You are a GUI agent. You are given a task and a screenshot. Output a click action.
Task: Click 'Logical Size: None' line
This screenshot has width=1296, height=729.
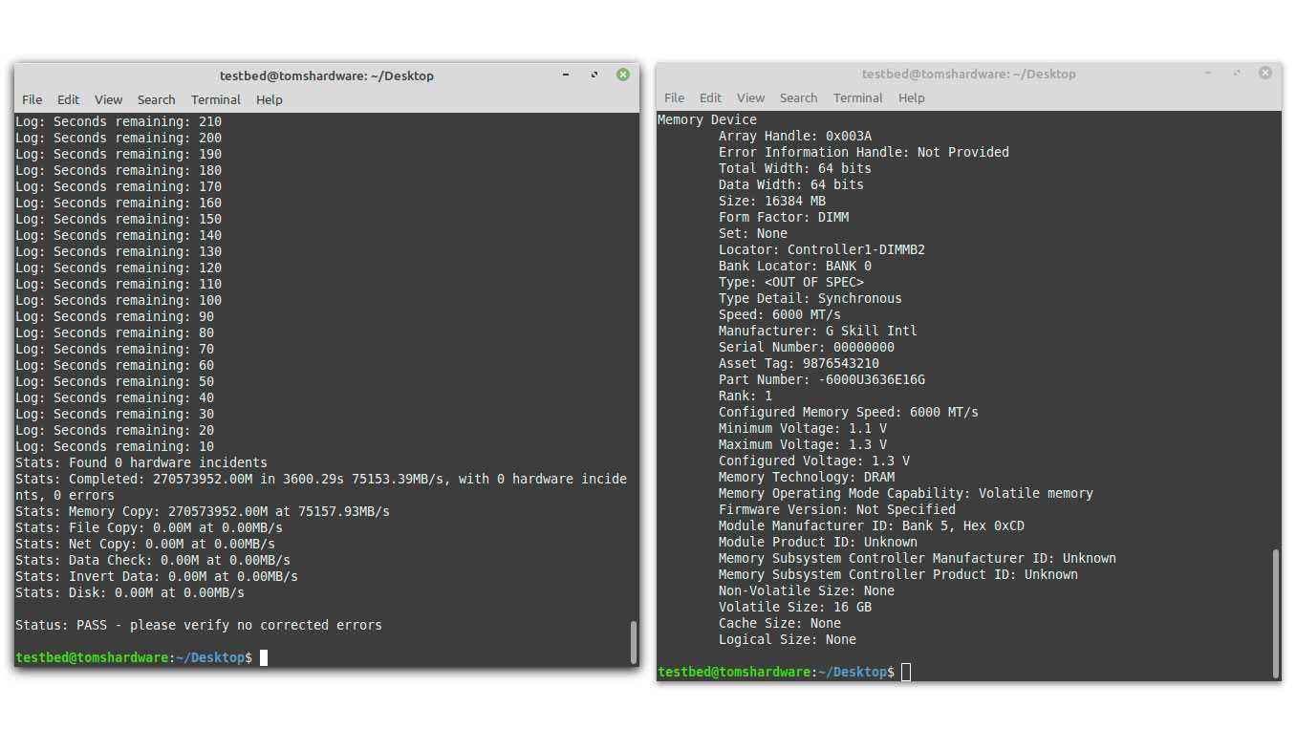pos(788,639)
